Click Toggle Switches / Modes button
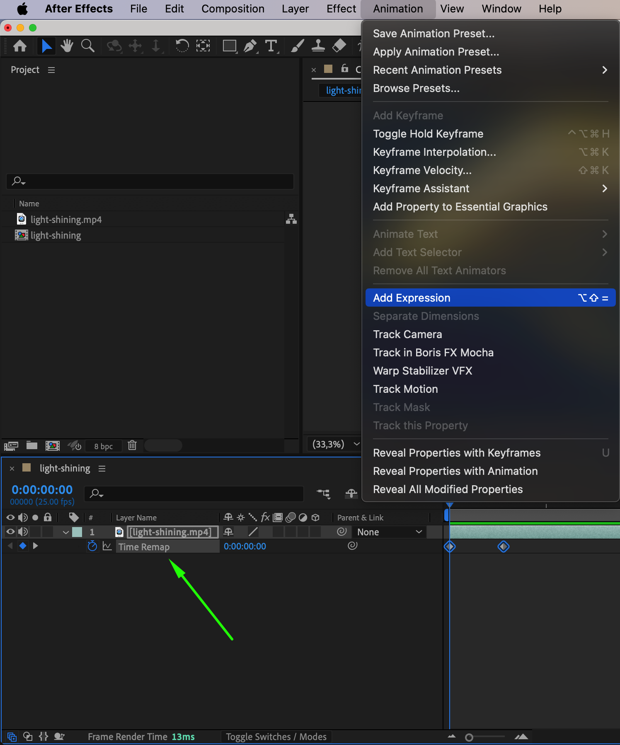The height and width of the screenshot is (745, 620). coord(276,737)
